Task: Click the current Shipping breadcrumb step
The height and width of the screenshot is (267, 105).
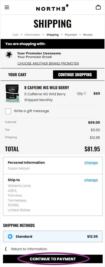Action: point(53,35)
